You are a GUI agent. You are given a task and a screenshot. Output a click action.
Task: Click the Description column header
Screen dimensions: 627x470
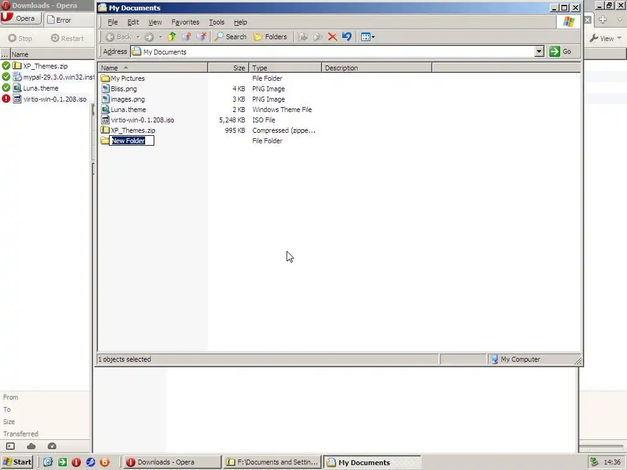click(x=377, y=68)
